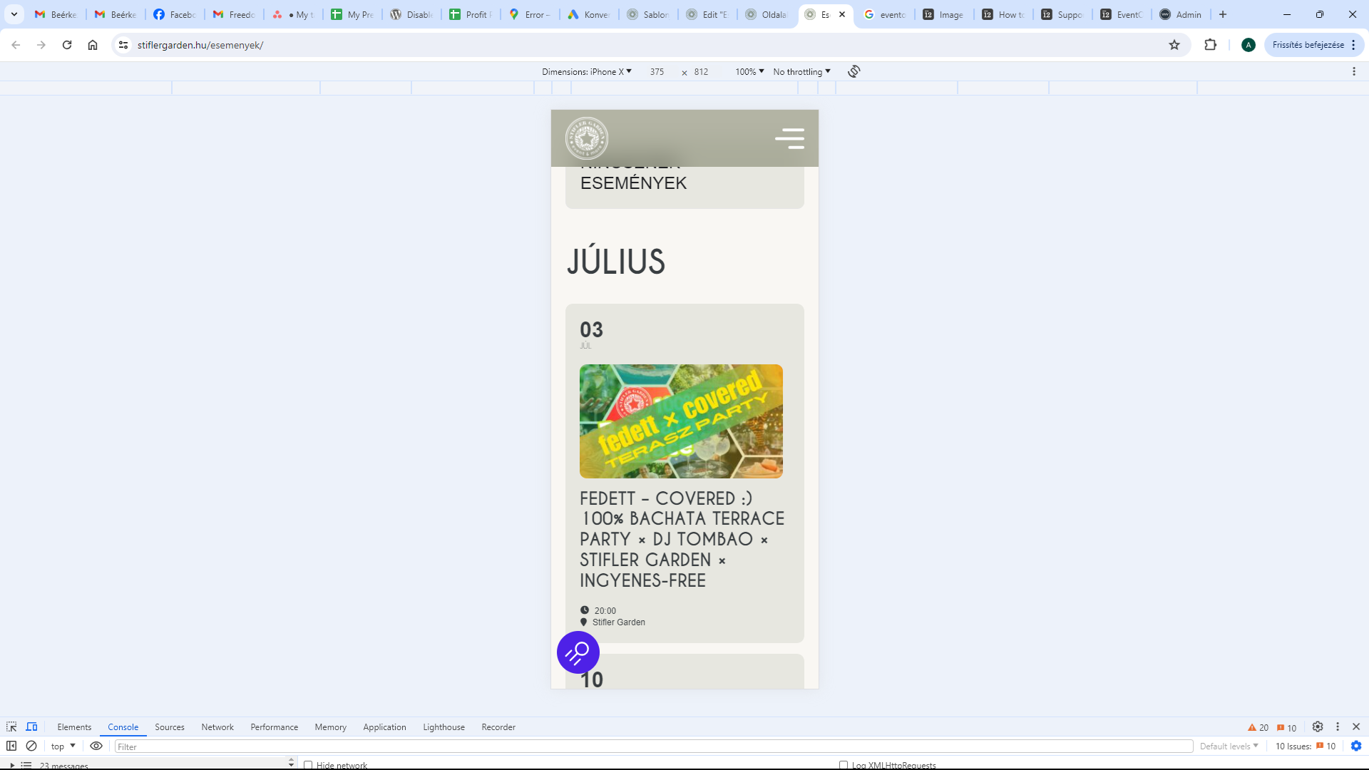Switch to the Memory tab
This screenshot has height=770, width=1369.
point(331,727)
